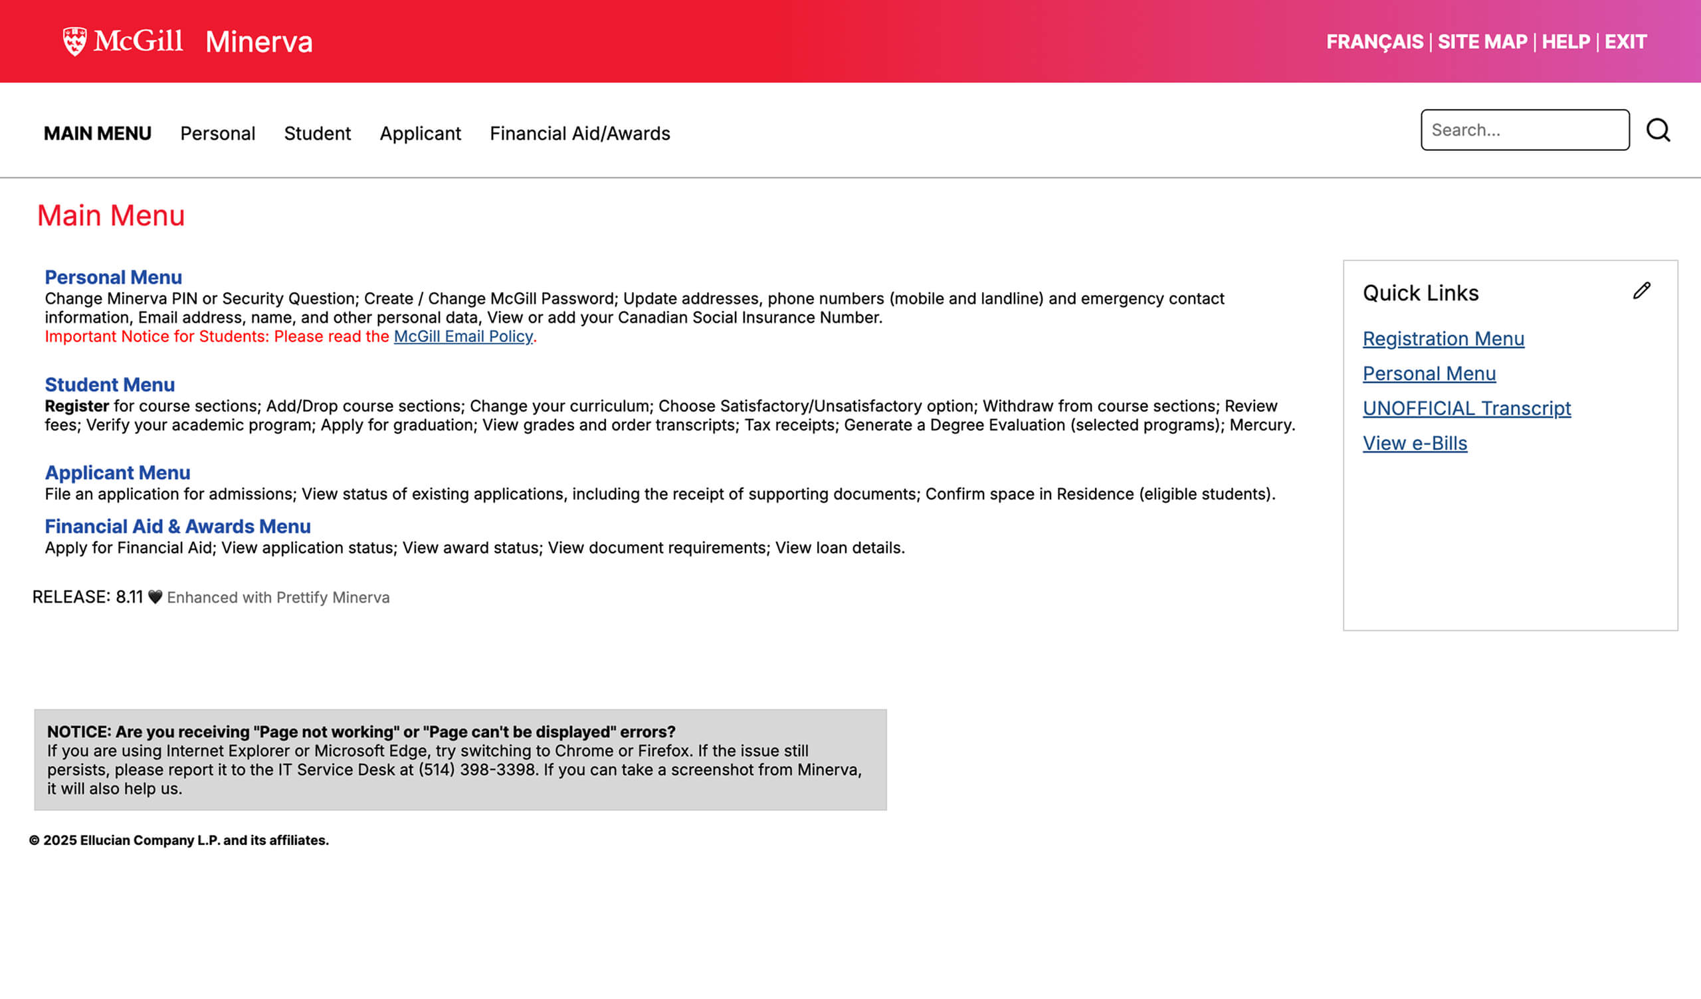This screenshot has width=1701, height=999.
Task: Open the Applicant nav menu
Action: pyautogui.click(x=420, y=134)
